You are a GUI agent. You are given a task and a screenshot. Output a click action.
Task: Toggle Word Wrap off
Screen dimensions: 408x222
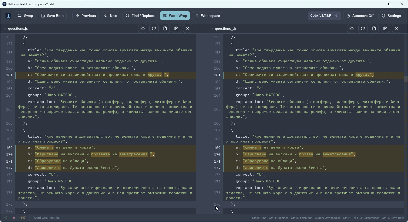click(175, 16)
